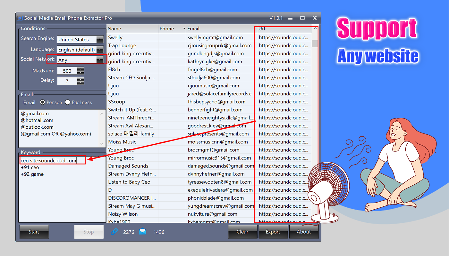Viewport: 449px width, 256px height.
Task: Click the email 'phonicblade@gmail.com'
Action: [x=216, y=198]
